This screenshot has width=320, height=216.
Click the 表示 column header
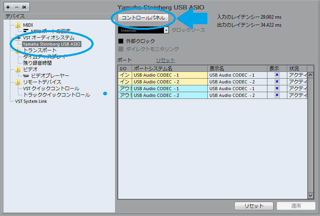click(277, 69)
